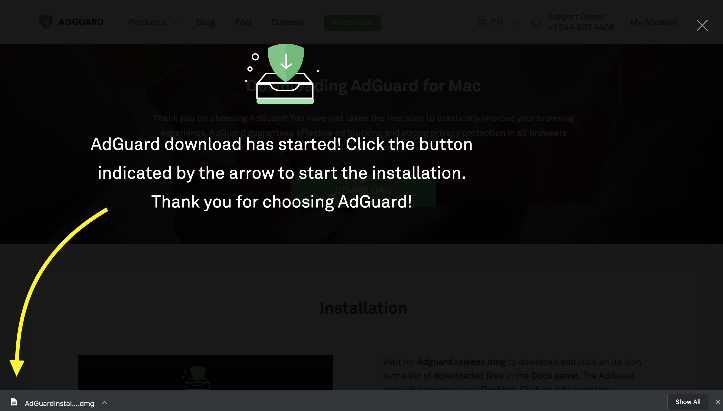Expand the EN language selector
The image size is (723, 411).
[497, 22]
